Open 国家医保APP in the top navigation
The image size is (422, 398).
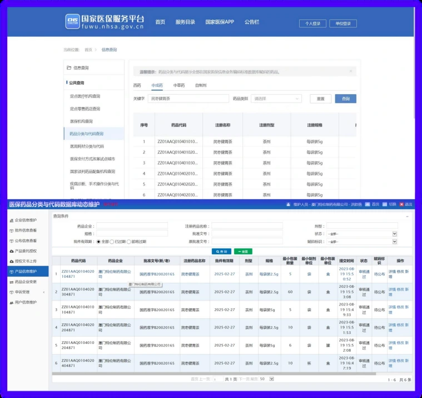pos(220,22)
